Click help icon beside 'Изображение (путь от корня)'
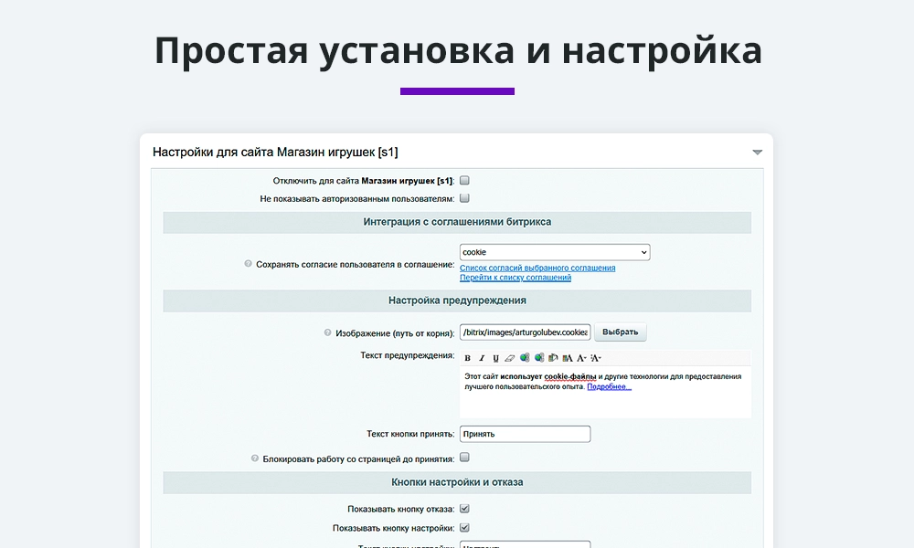The height and width of the screenshot is (548, 914). tap(327, 332)
